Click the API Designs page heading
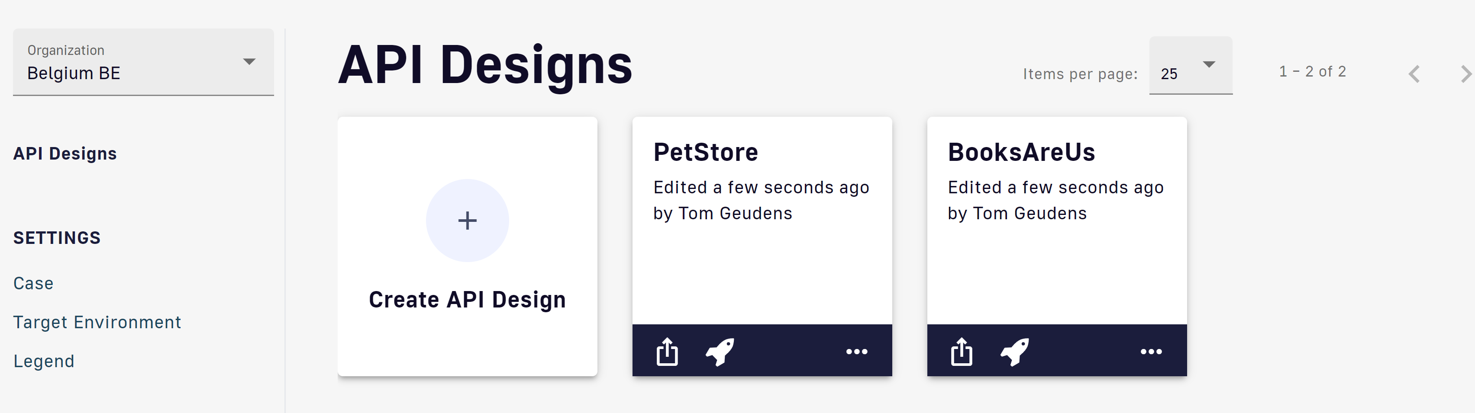The height and width of the screenshot is (413, 1475). [484, 66]
